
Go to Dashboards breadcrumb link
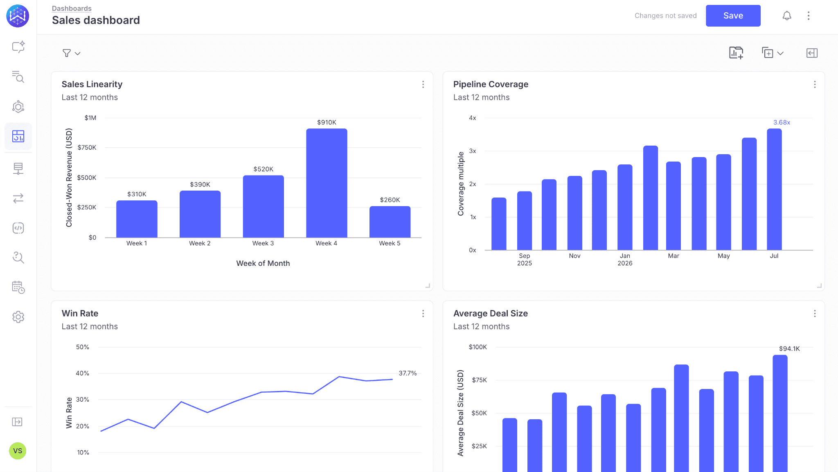pos(72,8)
